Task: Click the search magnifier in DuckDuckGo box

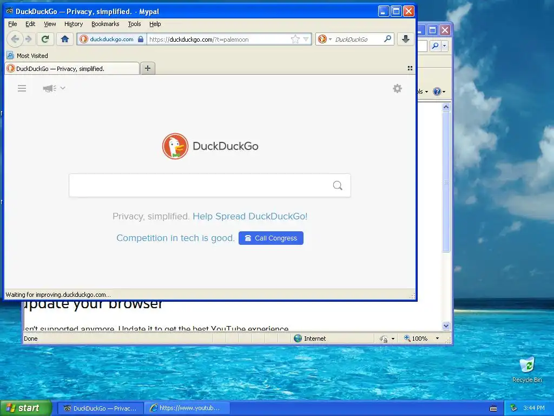Action: click(338, 185)
